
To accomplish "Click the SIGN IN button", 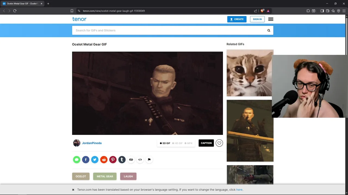I will (x=257, y=19).
